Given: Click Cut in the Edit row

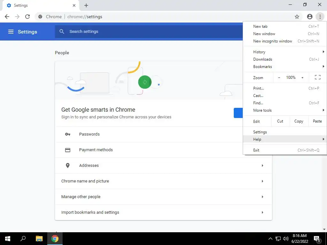Looking at the screenshot, I should [280, 121].
